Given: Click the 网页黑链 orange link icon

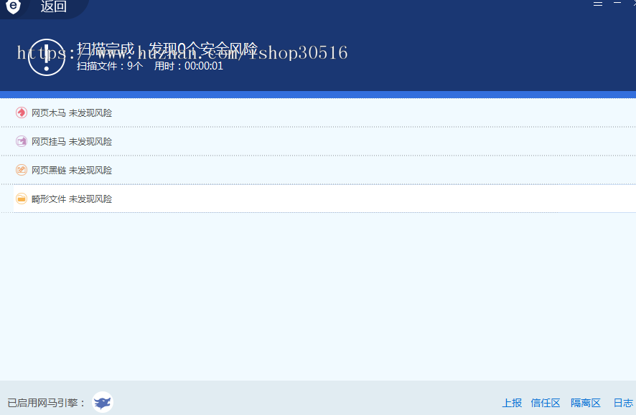Looking at the screenshot, I should [x=21, y=170].
